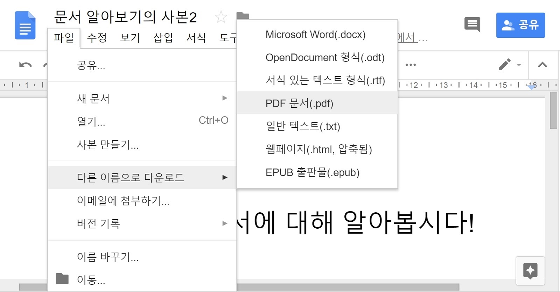Download as OpenDocument 형식(.odt)
This screenshot has height=292, width=560.
click(317, 57)
